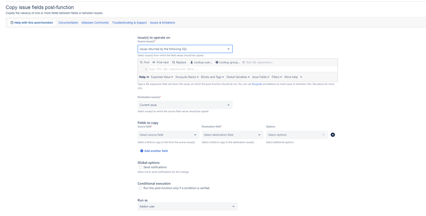Expand the Select source field dropdown

[x=168, y=135]
